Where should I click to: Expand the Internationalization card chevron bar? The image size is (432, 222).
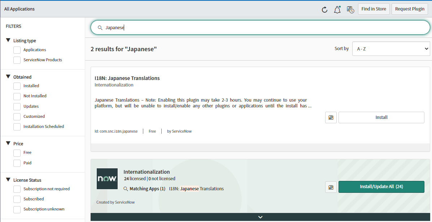click(260, 217)
